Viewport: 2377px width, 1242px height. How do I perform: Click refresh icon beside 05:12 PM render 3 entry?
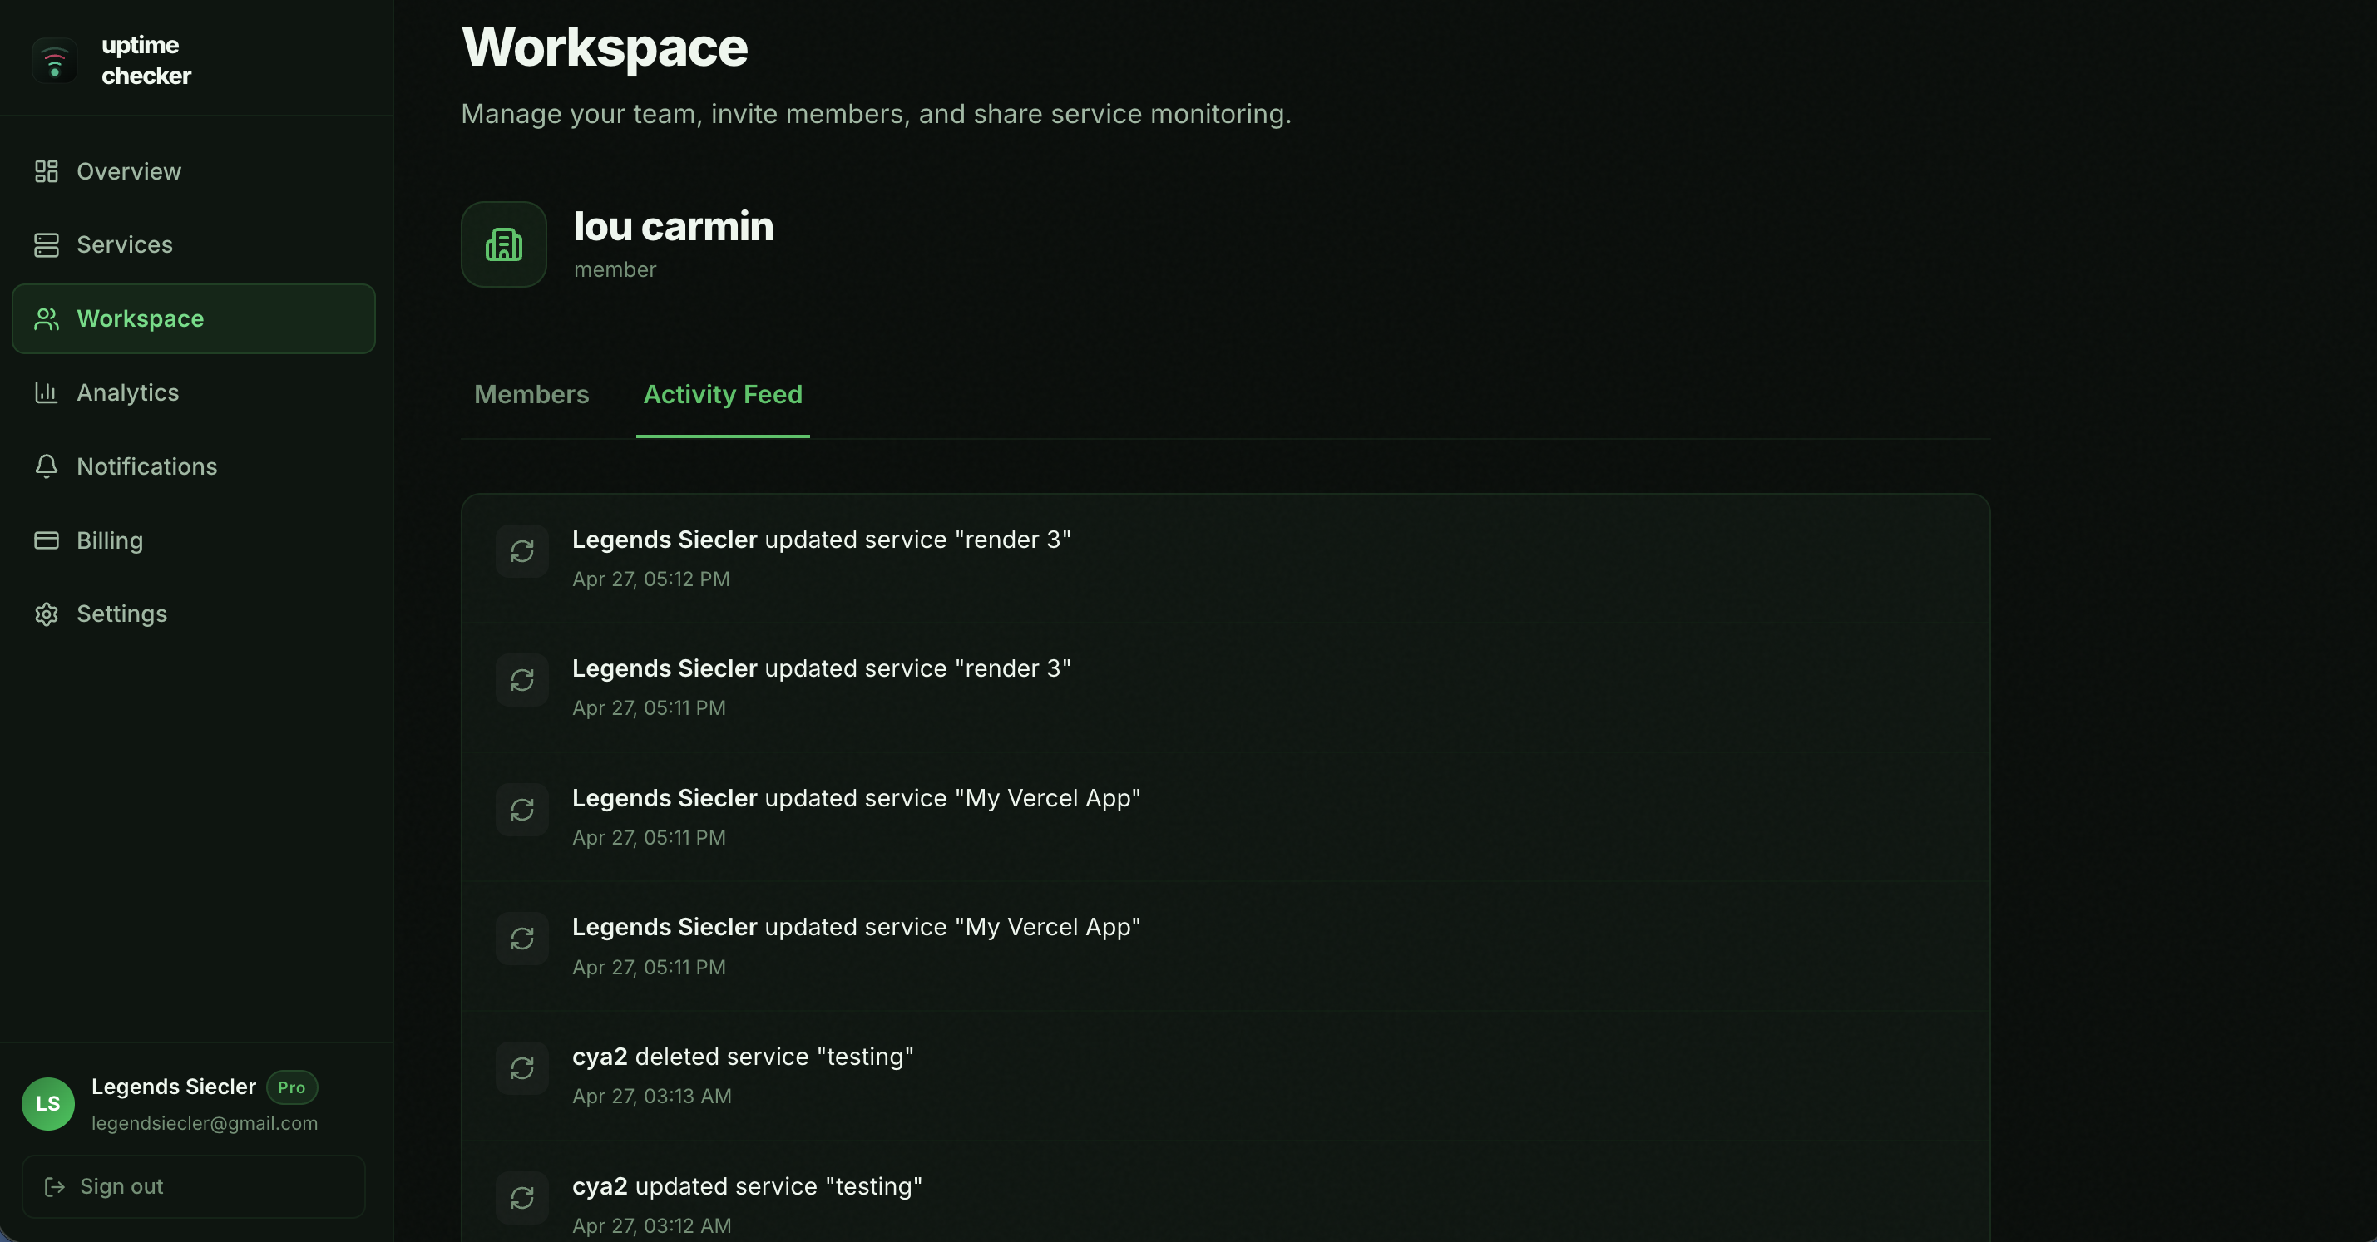[x=522, y=551]
